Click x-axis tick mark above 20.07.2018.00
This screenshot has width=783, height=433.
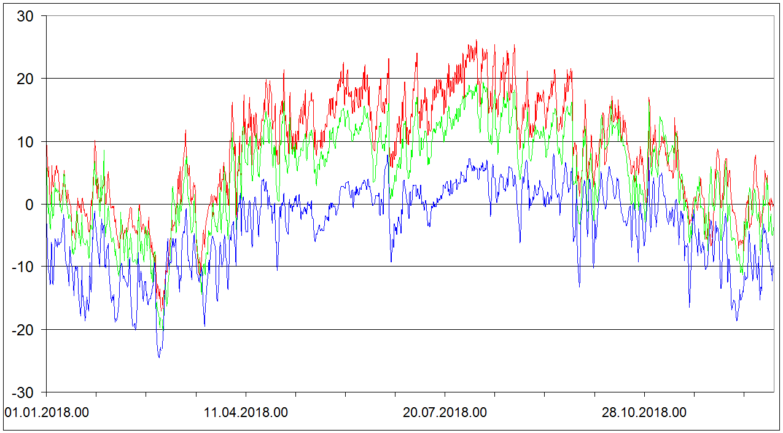pos(445,394)
